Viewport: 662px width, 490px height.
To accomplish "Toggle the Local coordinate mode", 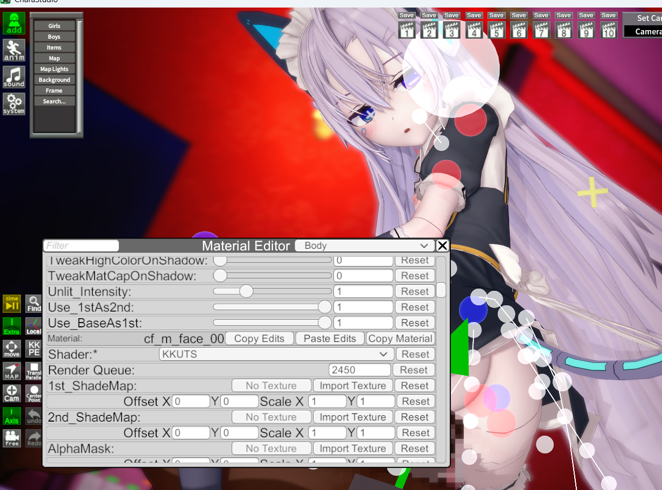I will tap(34, 326).
